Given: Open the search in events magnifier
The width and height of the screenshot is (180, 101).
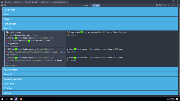Looking at the screenshot, I should [x=178, y=5].
